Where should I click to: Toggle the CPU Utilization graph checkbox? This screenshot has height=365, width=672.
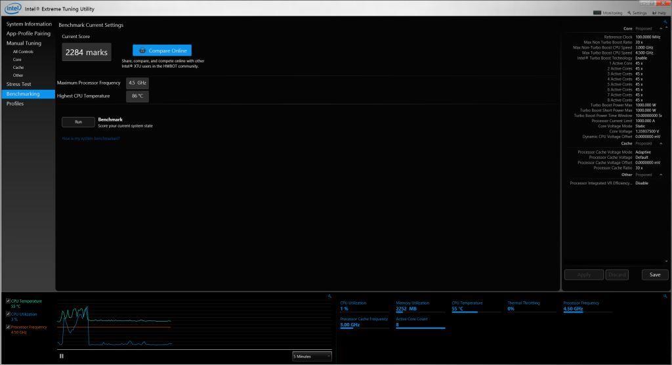pyautogui.click(x=8, y=314)
